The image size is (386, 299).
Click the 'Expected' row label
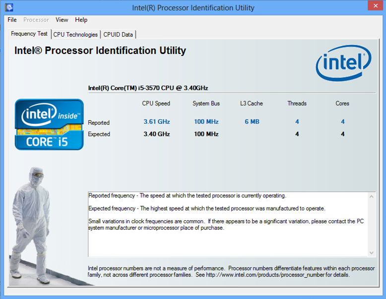coord(99,134)
